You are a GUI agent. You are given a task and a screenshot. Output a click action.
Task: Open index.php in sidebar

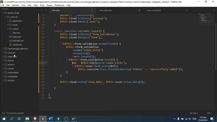tap(17, 37)
